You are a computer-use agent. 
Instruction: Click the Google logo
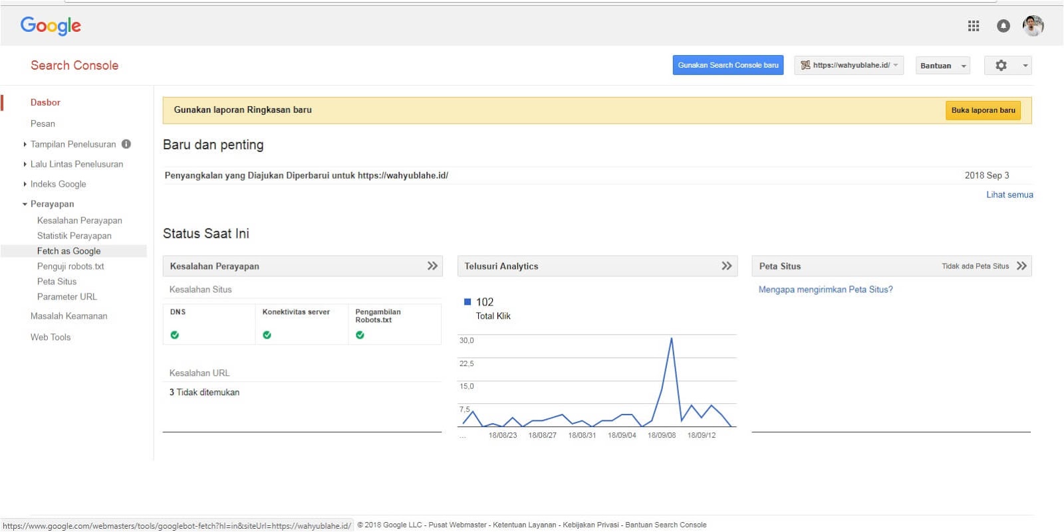click(51, 26)
